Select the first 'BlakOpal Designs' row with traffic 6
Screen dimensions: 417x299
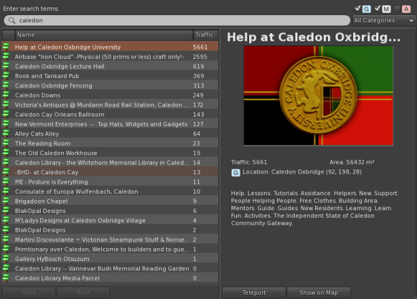[x=110, y=211]
